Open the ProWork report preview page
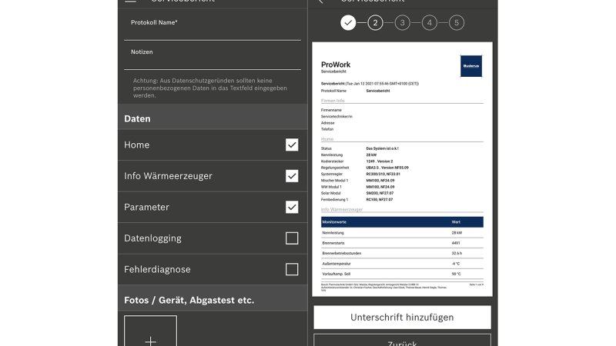Screen dimensions: 616x346 click(402, 169)
